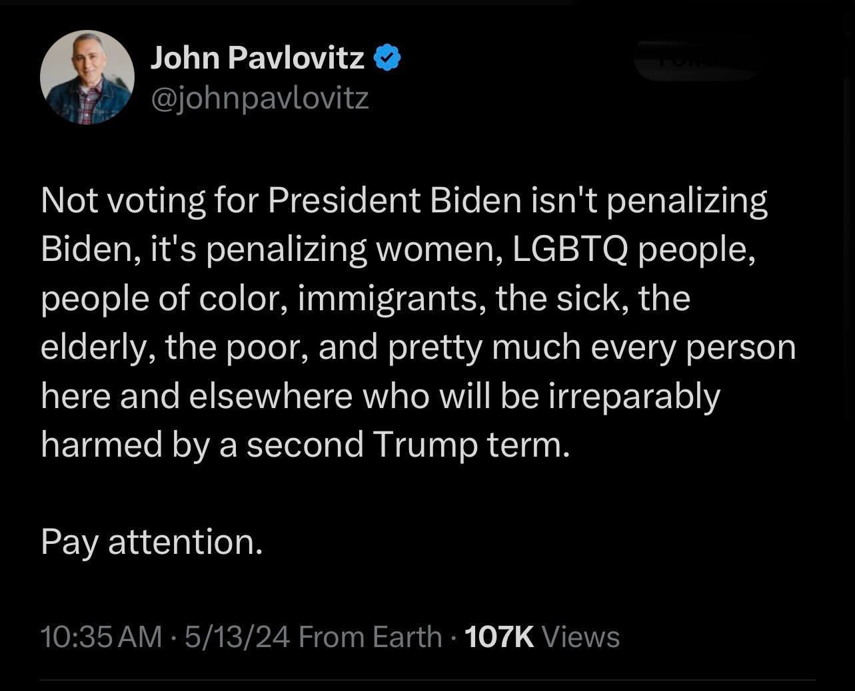Click the blue verified checkmark badge
Viewport: 855px width, 691px height.
[x=387, y=59]
